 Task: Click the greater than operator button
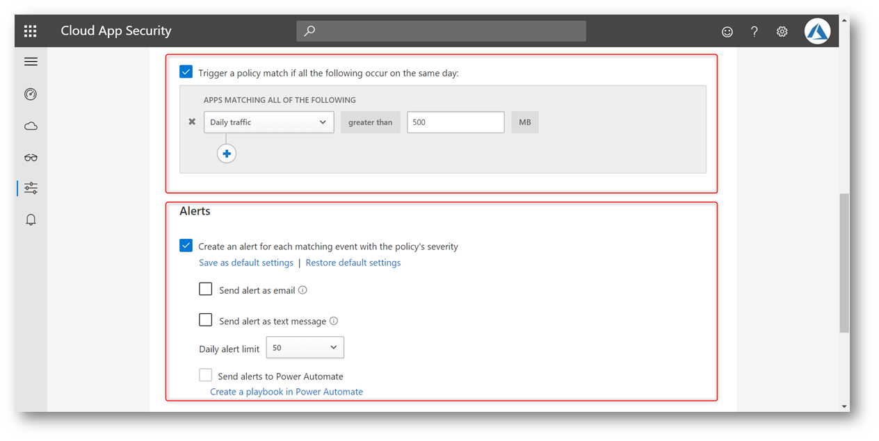pyautogui.click(x=371, y=122)
